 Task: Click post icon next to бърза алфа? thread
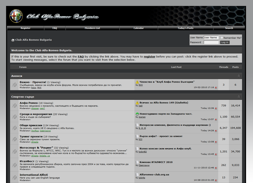[137, 136]
